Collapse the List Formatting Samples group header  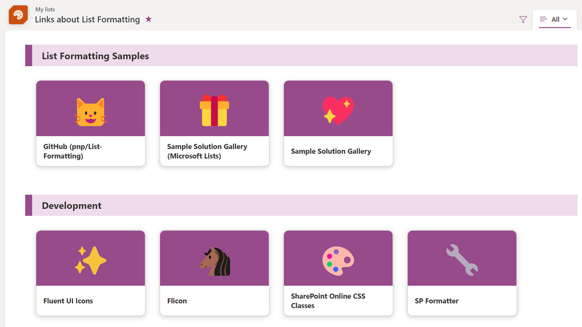coord(301,56)
